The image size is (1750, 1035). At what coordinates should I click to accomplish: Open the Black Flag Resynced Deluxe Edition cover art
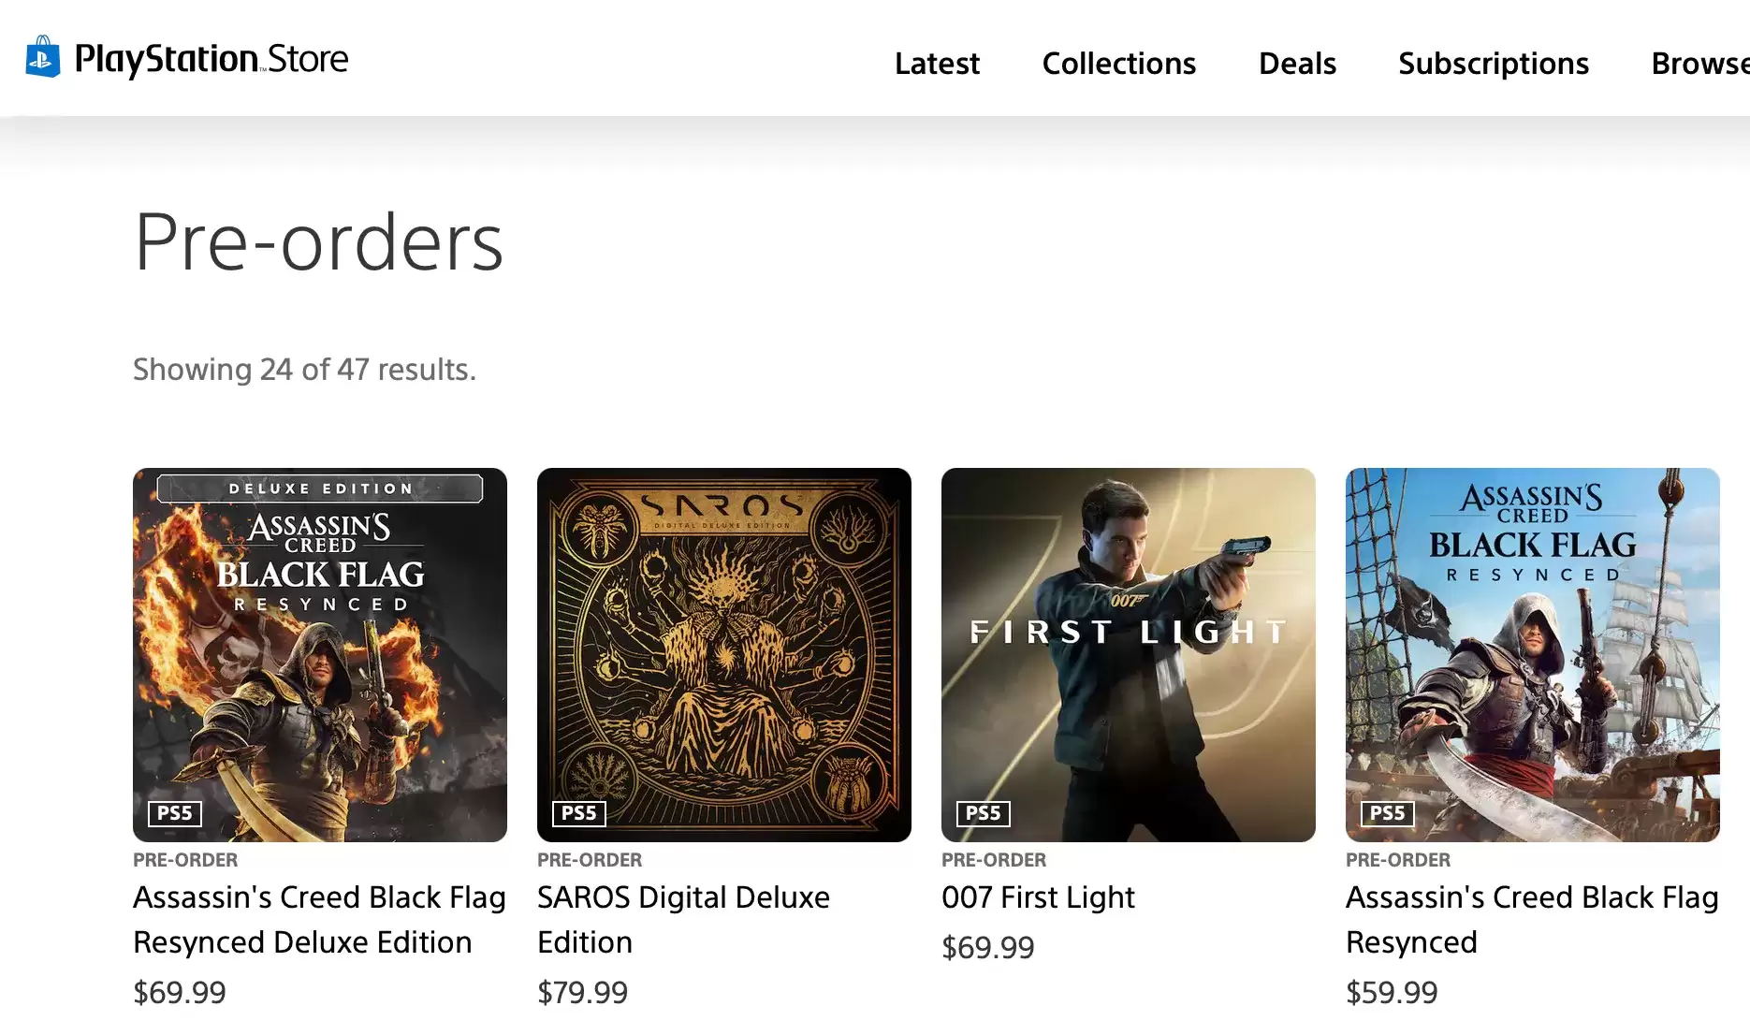[x=320, y=654]
